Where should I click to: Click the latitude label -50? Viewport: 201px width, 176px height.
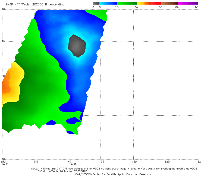pyautogui.click(x=2, y=76)
